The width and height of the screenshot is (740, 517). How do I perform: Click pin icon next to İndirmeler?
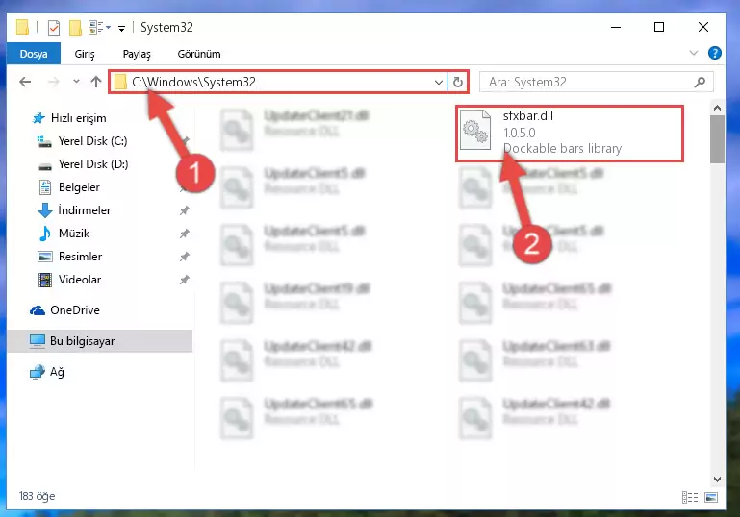click(185, 210)
